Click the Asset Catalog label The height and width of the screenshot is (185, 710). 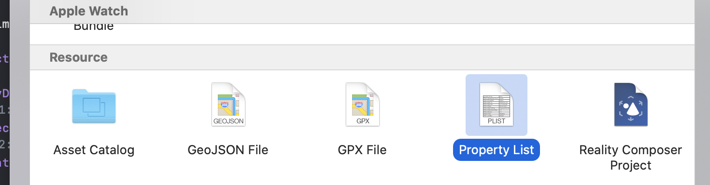click(x=94, y=150)
